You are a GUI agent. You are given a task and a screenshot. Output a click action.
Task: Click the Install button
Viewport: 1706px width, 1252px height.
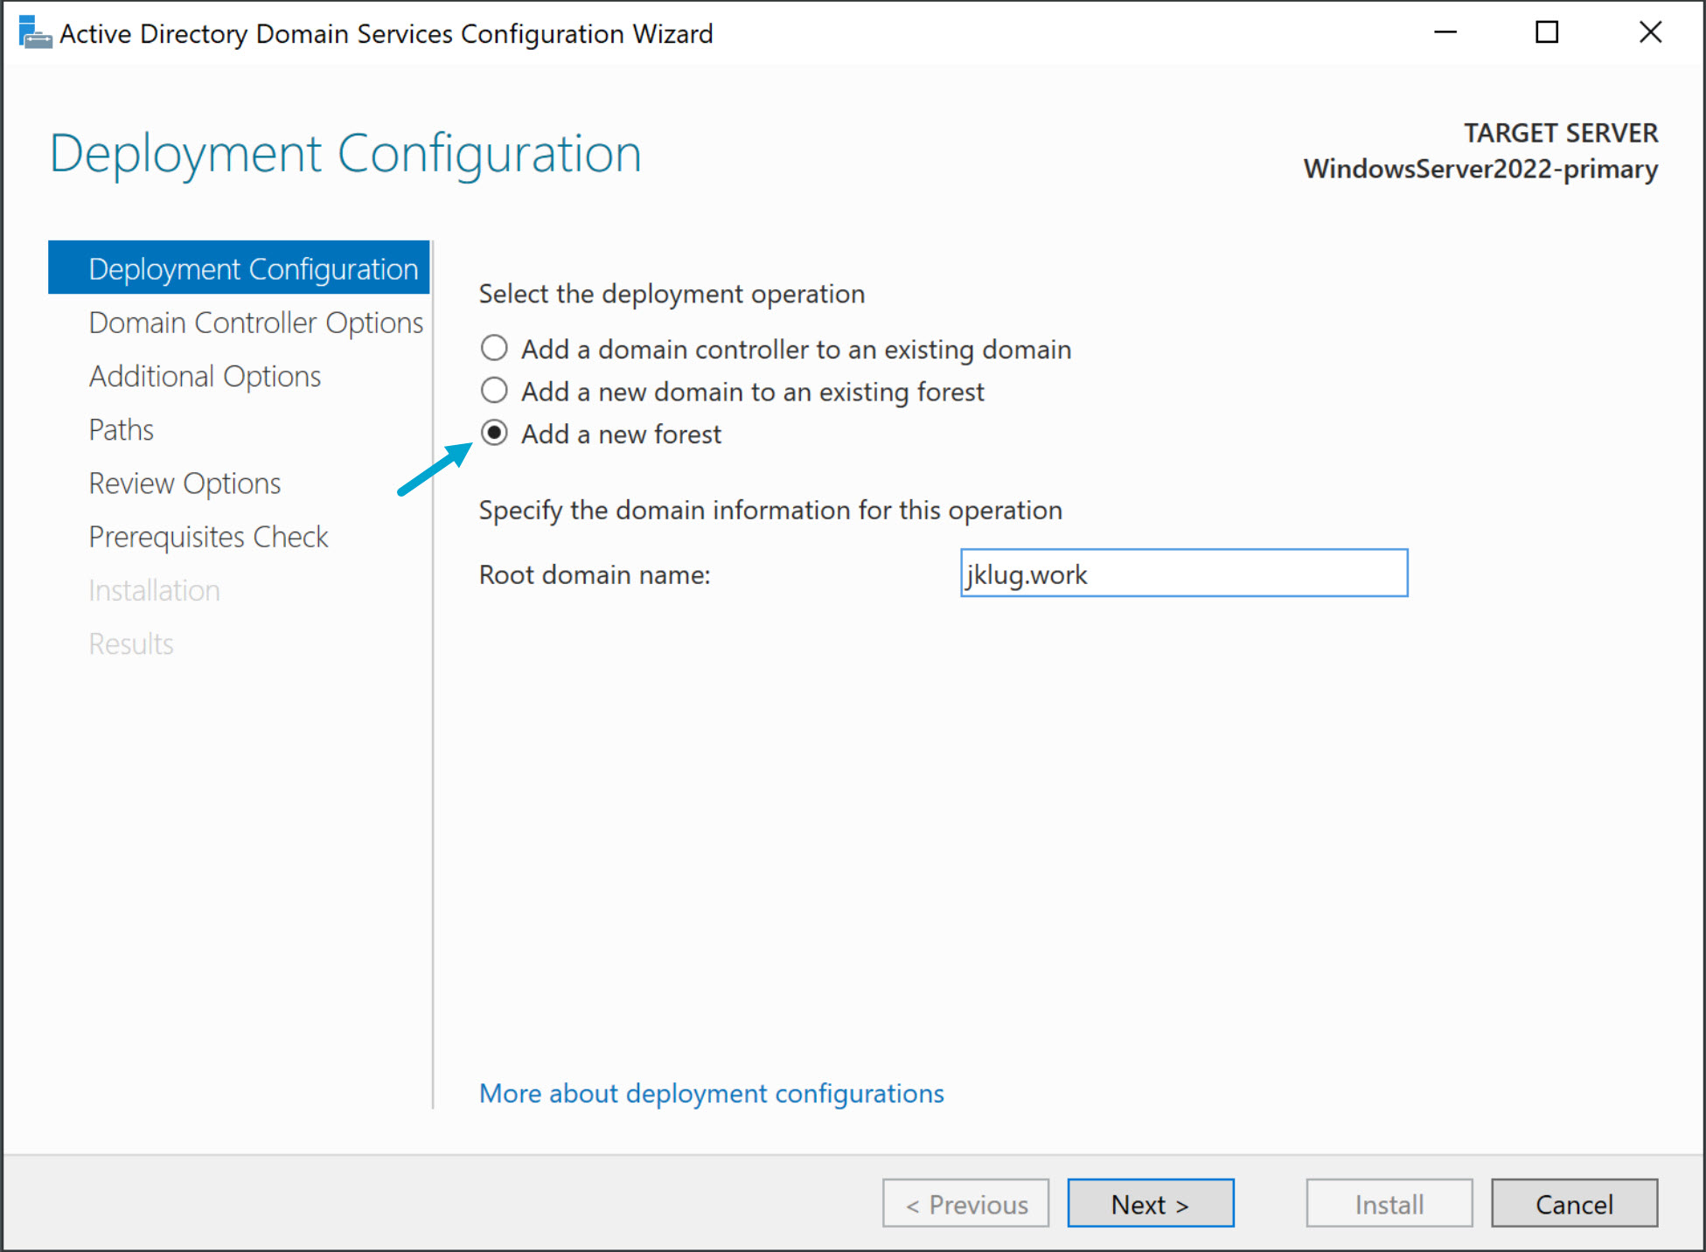click(1388, 1203)
